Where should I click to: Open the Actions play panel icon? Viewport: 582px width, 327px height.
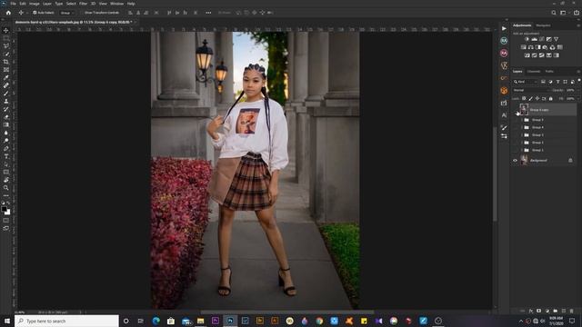504,28
